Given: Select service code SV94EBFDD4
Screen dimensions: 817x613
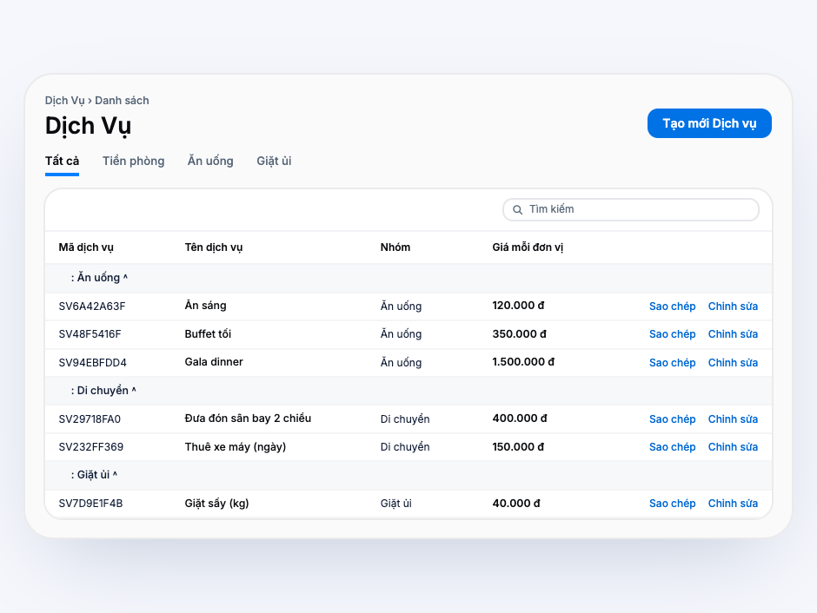Looking at the screenshot, I should (x=92, y=363).
